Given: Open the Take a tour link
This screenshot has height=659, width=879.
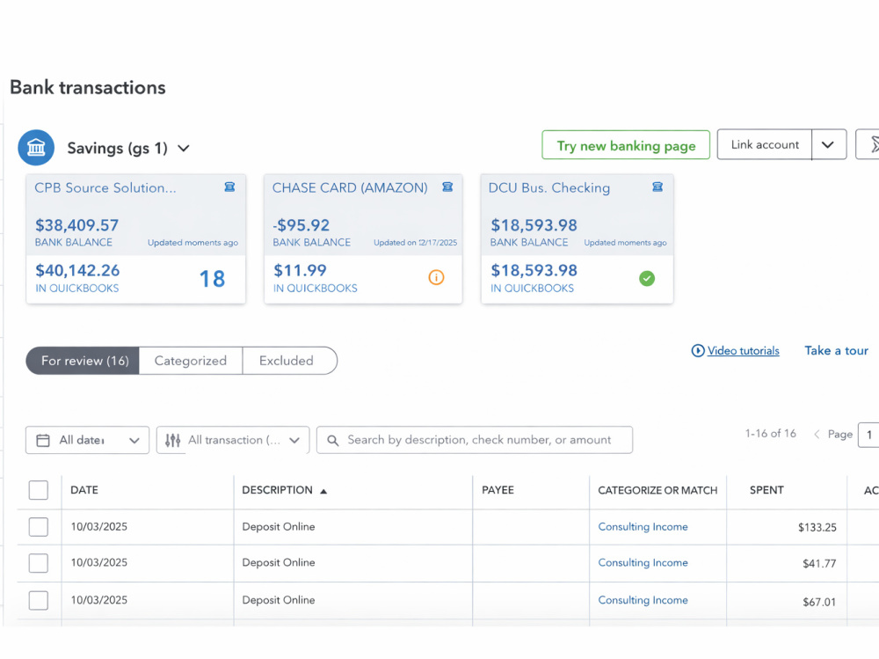Looking at the screenshot, I should click(x=837, y=351).
